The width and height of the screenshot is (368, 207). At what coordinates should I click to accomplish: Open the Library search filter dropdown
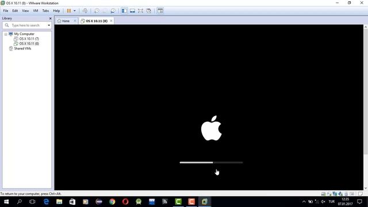(x=49, y=25)
